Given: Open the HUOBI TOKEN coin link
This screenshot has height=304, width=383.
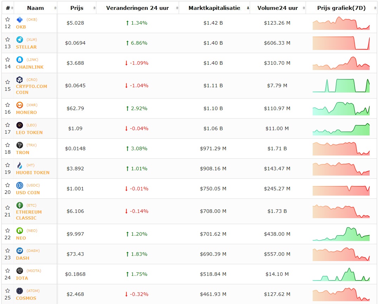Looking at the screenshot, I should (x=33, y=173).
